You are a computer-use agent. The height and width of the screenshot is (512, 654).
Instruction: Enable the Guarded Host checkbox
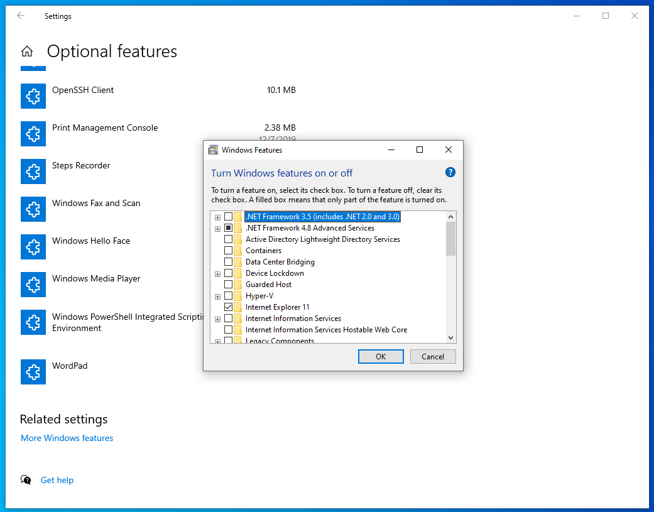pyautogui.click(x=228, y=284)
